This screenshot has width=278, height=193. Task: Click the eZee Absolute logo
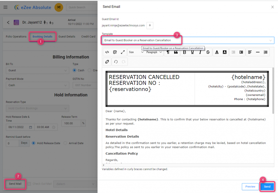pyautogui.click(x=33, y=7)
